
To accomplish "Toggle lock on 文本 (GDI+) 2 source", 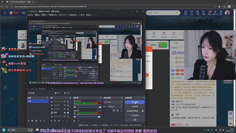I will [68, 116].
